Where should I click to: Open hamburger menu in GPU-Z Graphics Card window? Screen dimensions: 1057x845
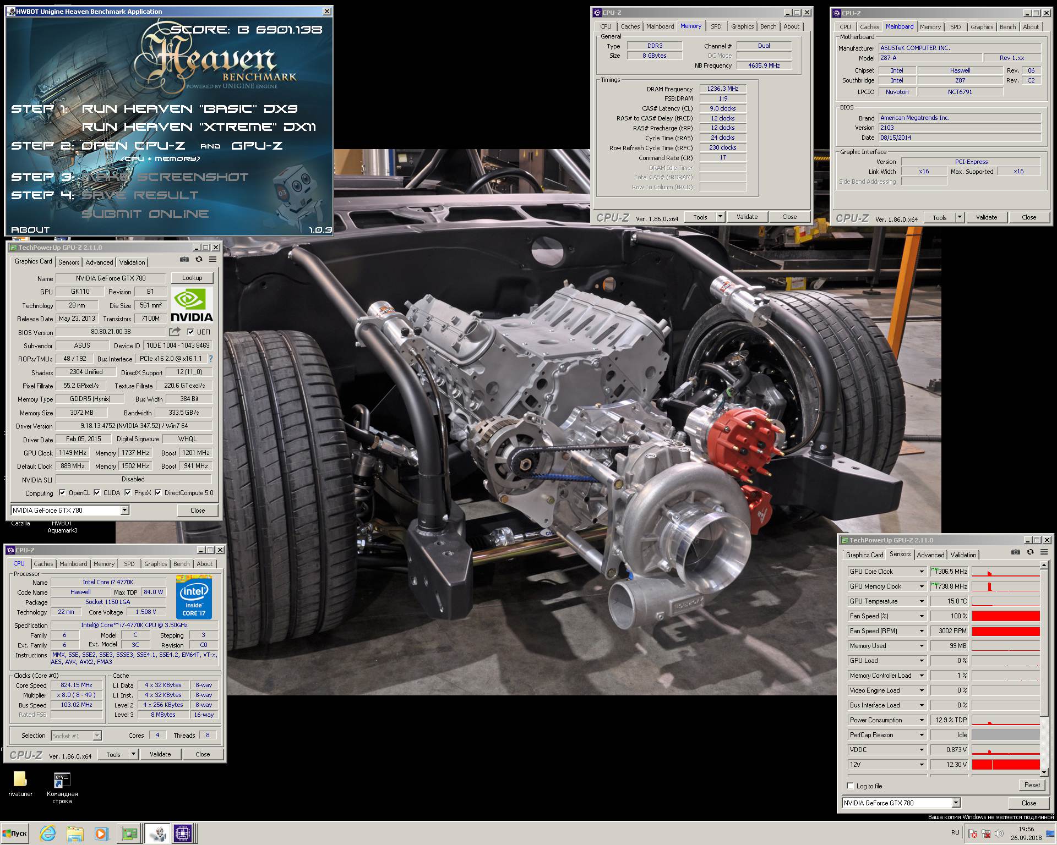click(x=213, y=260)
